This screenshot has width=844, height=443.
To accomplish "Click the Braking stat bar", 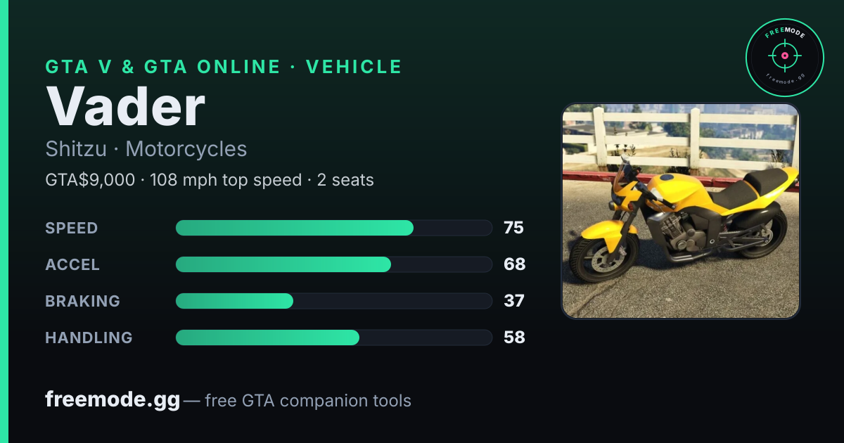I will [333, 301].
